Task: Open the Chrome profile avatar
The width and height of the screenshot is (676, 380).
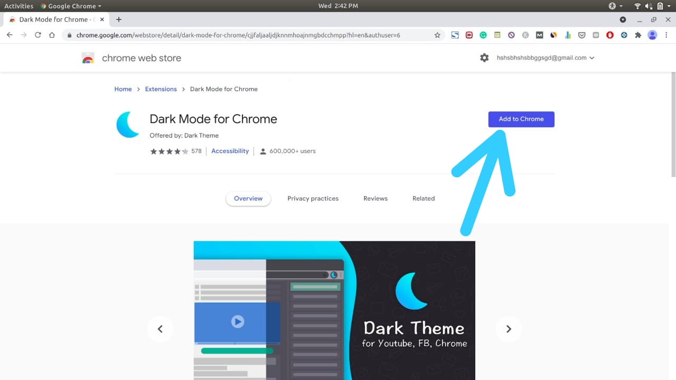Action: coord(652,35)
